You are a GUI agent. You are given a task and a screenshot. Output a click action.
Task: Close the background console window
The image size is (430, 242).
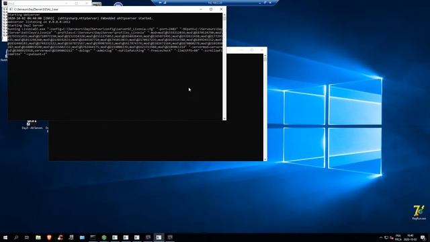[x=262, y=50]
